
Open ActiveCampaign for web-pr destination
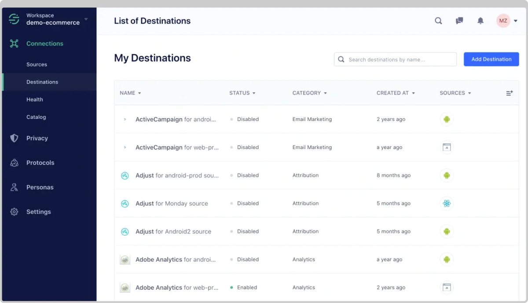point(177,147)
